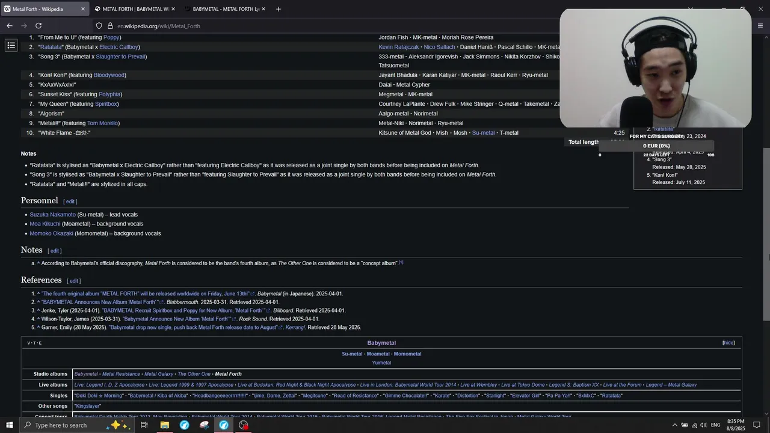Image resolution: width=770 pixels, height=433 pixels.
Task: Open File Explorer from the taskbar
Action: [x=164, y=425]
